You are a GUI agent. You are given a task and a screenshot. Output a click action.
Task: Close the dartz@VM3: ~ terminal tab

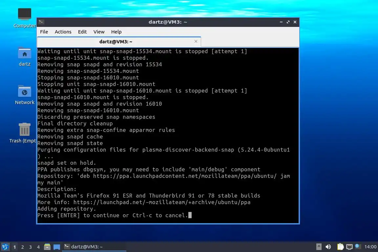click(196, 41)
